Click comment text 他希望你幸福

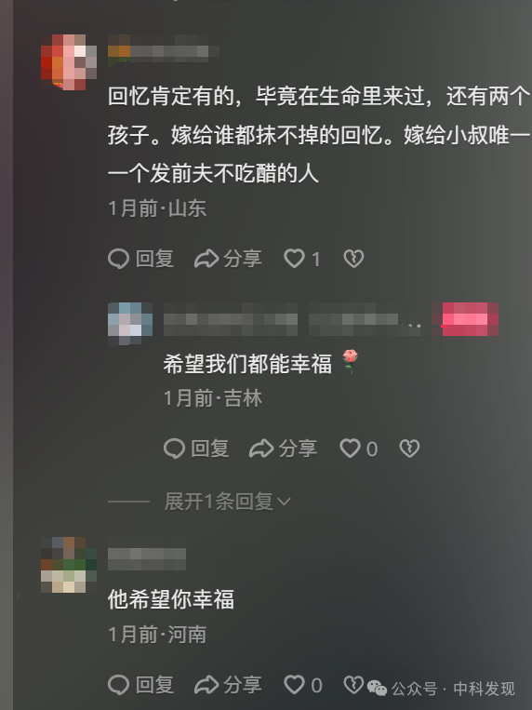pyautogui.click(x=171, y=599)
